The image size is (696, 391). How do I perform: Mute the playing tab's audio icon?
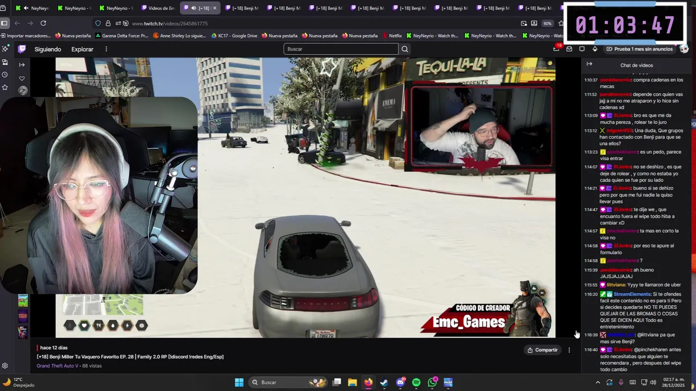click(194, 8)
